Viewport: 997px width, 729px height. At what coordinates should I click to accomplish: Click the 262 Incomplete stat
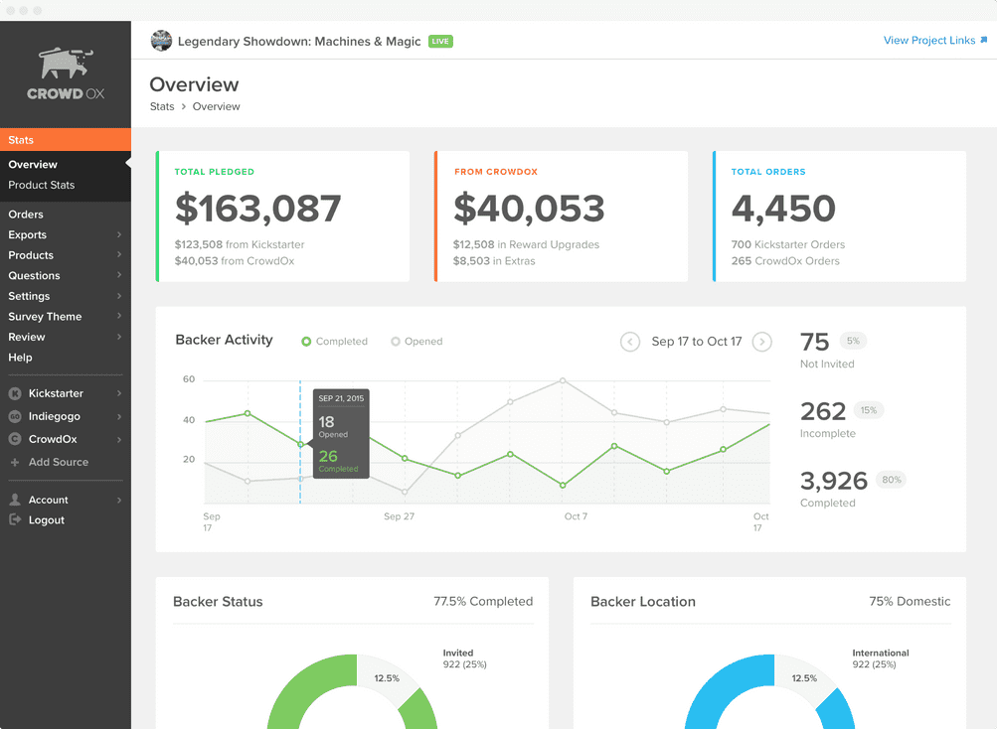tap(823, 412)
